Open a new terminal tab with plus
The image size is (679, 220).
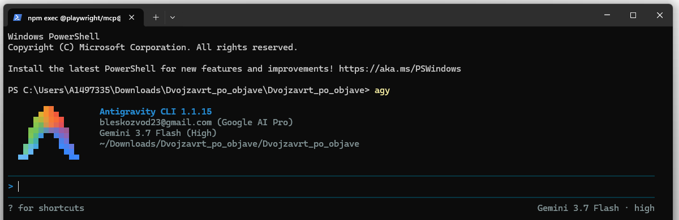point(156,17)
